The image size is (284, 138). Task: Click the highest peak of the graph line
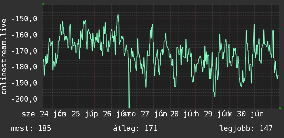[x=118, y=15]
